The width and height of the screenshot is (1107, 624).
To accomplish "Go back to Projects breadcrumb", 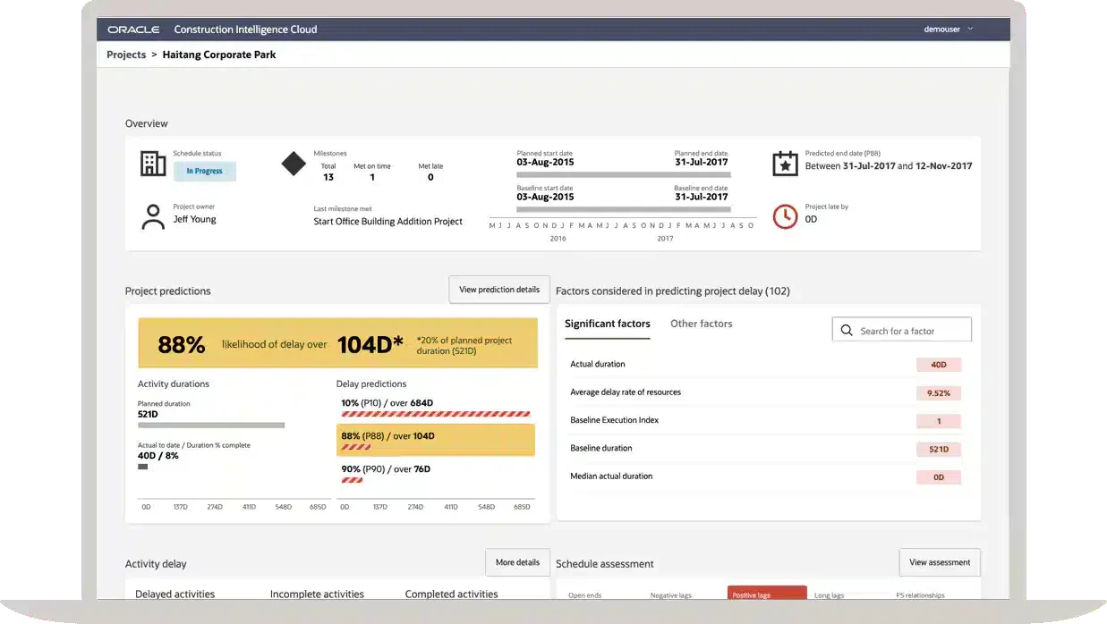I will (x=126, y=55).
